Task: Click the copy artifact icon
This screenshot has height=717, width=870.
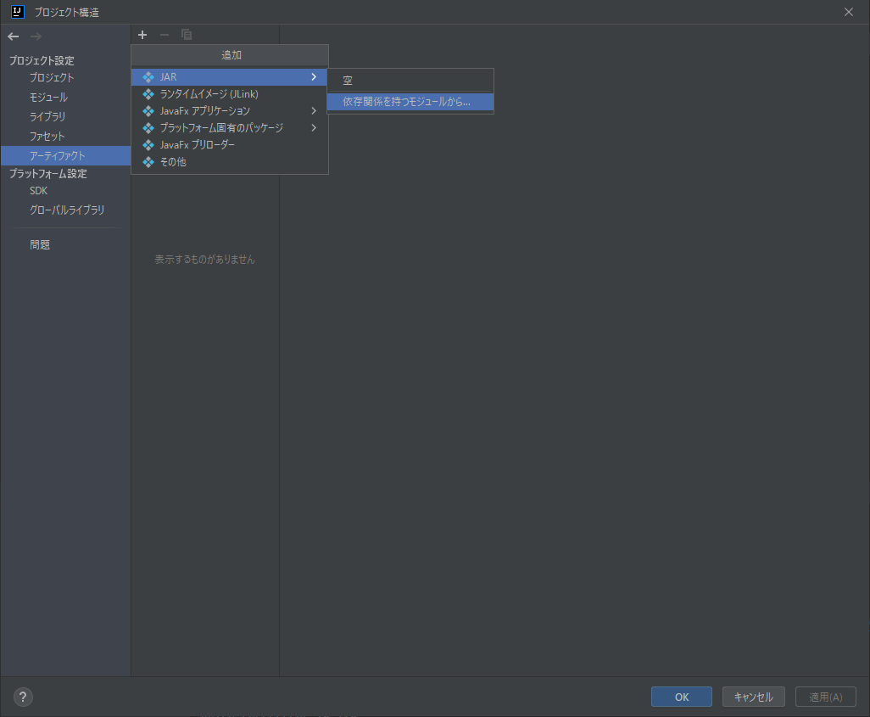Action: pyautogui.click(x=186, y=35)
